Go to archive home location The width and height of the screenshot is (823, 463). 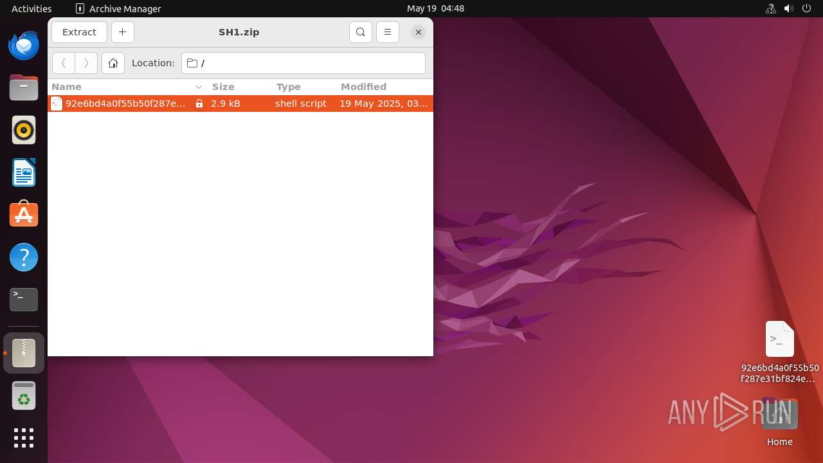point(113,63)
